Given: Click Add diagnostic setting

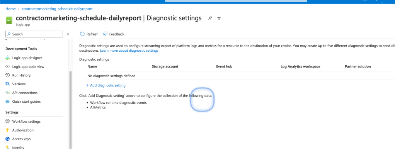Looking at the screenshot, I should click(x=106, y=86).
